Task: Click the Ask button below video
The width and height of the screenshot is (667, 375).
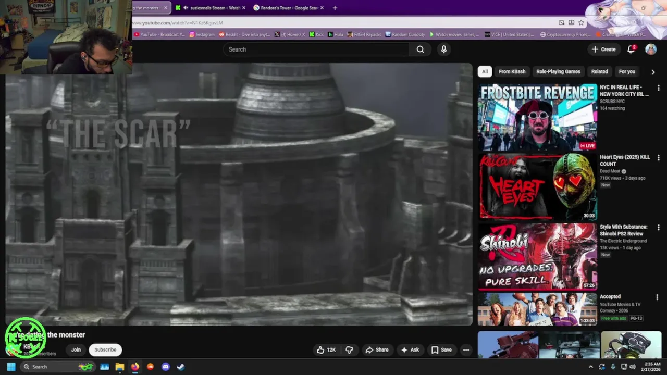Action: pos(410,350)
